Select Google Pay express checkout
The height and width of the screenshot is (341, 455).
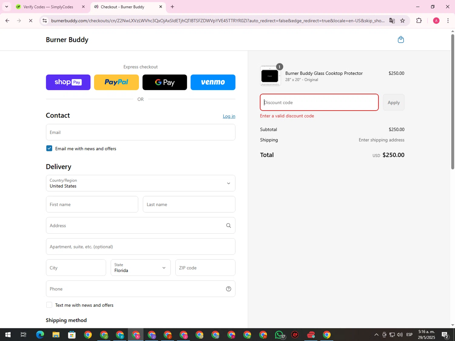click(165, 82)
